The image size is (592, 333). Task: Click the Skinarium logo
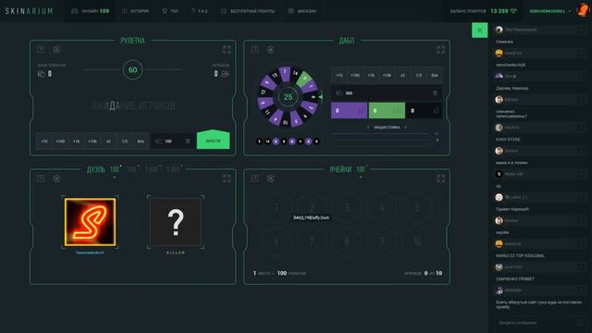[x=29, y=11]
